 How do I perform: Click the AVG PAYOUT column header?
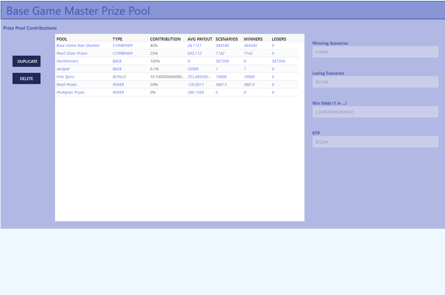tap(200, 39)
